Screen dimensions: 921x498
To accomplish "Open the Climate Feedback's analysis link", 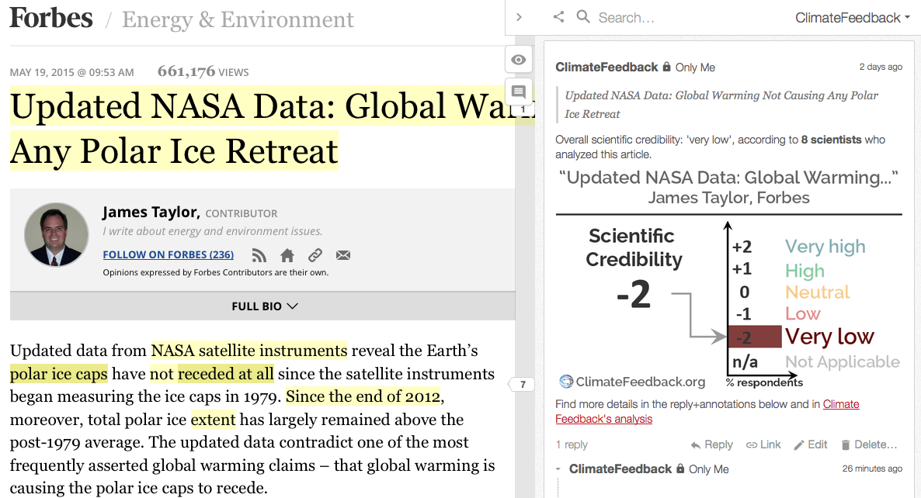I will (x=707, y=411).
